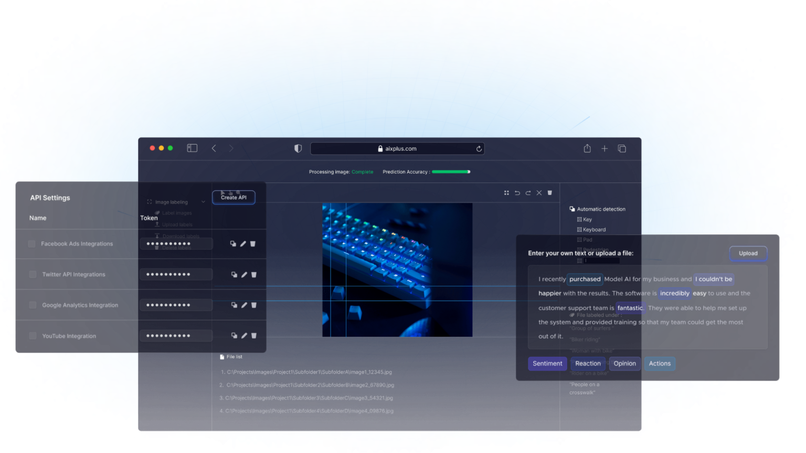Switch to the Opinion analysis tab
The height and width of the screenshot is (453, 806).
coord(625,363)
